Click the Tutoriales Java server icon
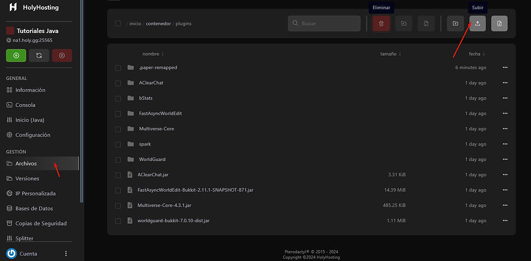This screenshot has width=531, height=261. [10, 31]
